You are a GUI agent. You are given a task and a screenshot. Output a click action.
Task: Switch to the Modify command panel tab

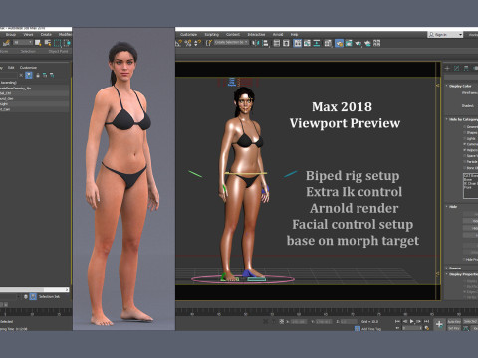click(x=457, y=68)
